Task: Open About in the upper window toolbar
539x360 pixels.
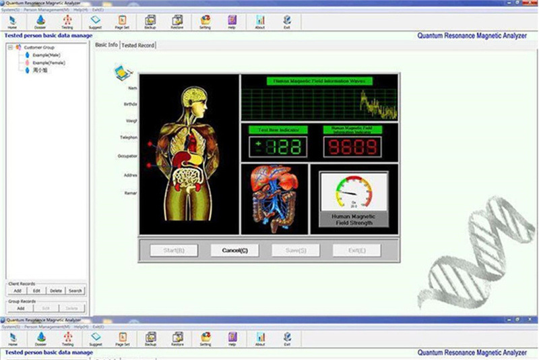Action: [x=260, y=22]
